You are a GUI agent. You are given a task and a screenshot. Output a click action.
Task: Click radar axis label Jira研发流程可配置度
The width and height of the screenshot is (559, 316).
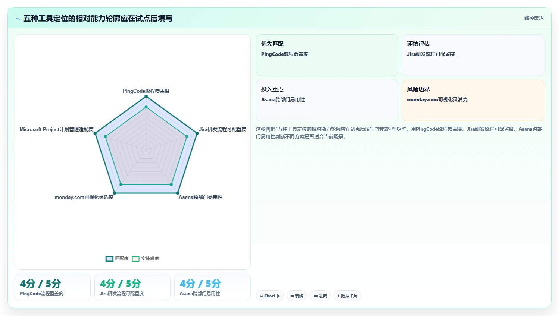223,129
